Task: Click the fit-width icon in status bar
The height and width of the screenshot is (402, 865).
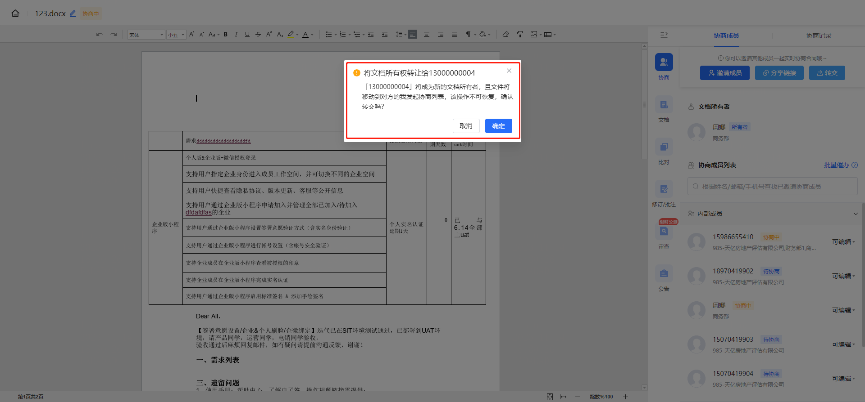Action: 563,397
